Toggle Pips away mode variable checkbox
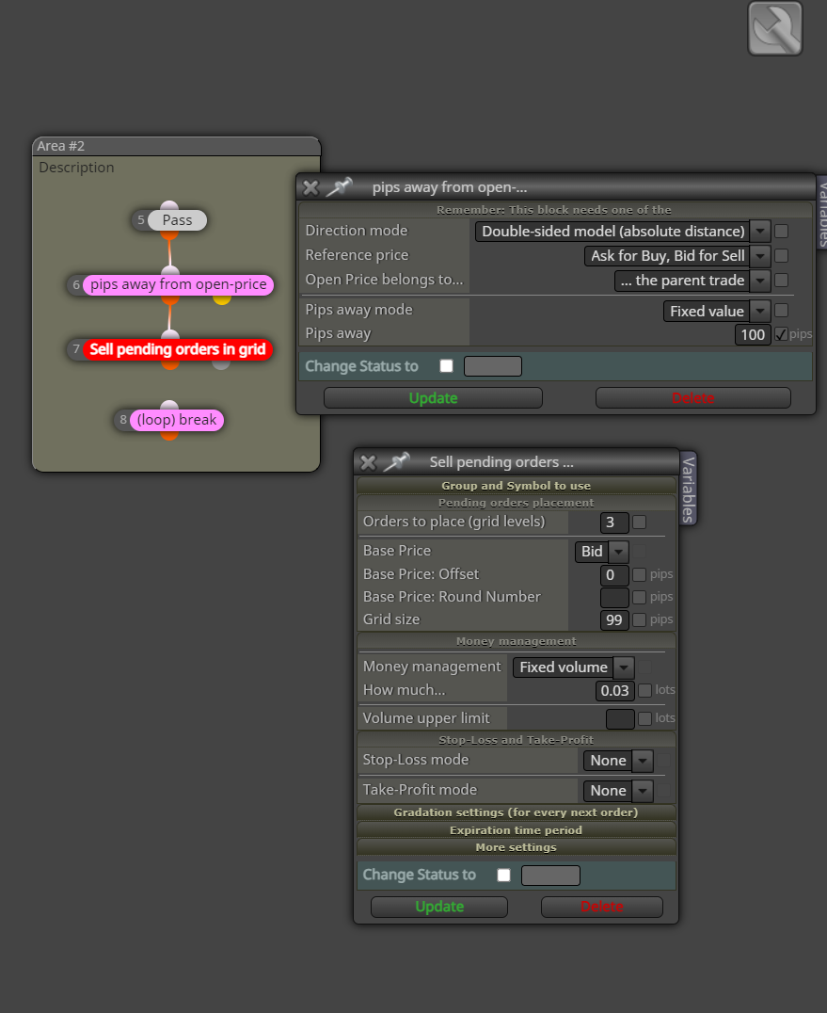 coord(781,310)
